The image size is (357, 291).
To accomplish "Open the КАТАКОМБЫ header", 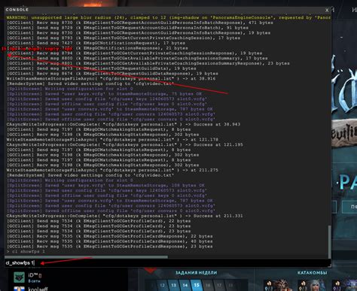I will [313, 273].
